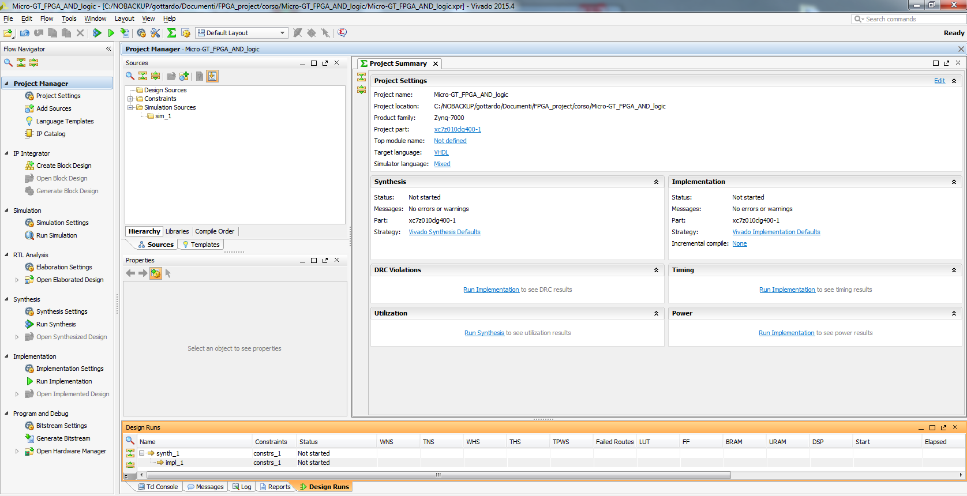
Task: Open the Tools menu
Action: tap(69, 18)
